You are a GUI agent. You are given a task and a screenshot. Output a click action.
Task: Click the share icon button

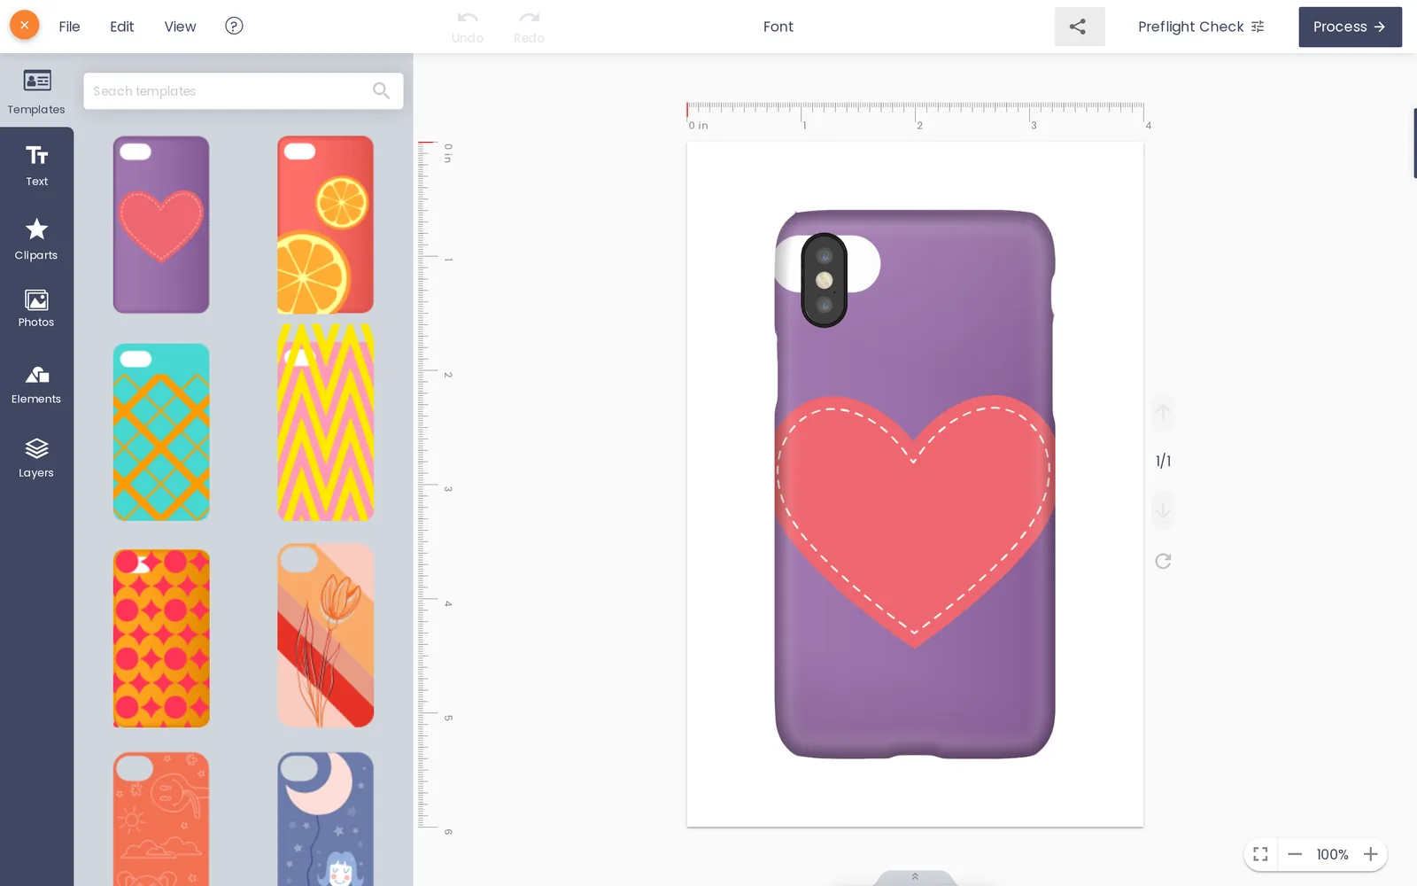tap(1079, 27)
